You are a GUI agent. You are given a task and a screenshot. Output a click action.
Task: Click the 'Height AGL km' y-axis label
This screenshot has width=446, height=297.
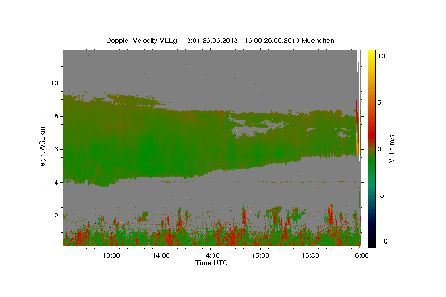(x=42, y=149)
